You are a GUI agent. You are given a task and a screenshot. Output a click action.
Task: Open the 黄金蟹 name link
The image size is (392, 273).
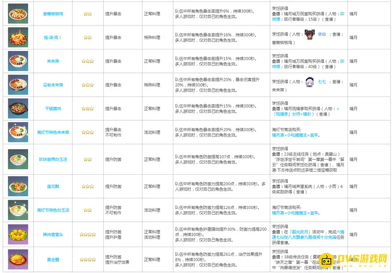53,260
